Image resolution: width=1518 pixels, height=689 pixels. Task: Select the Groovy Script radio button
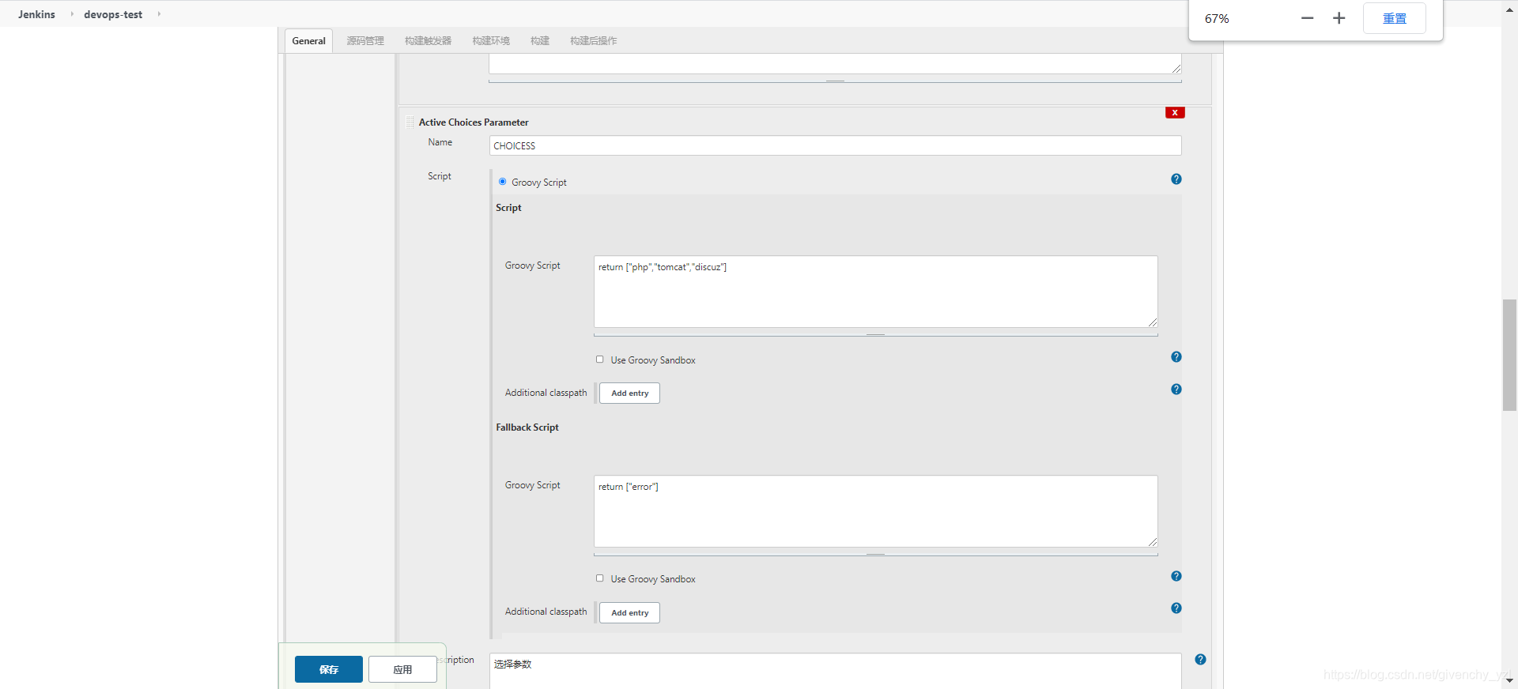[502, 182]
